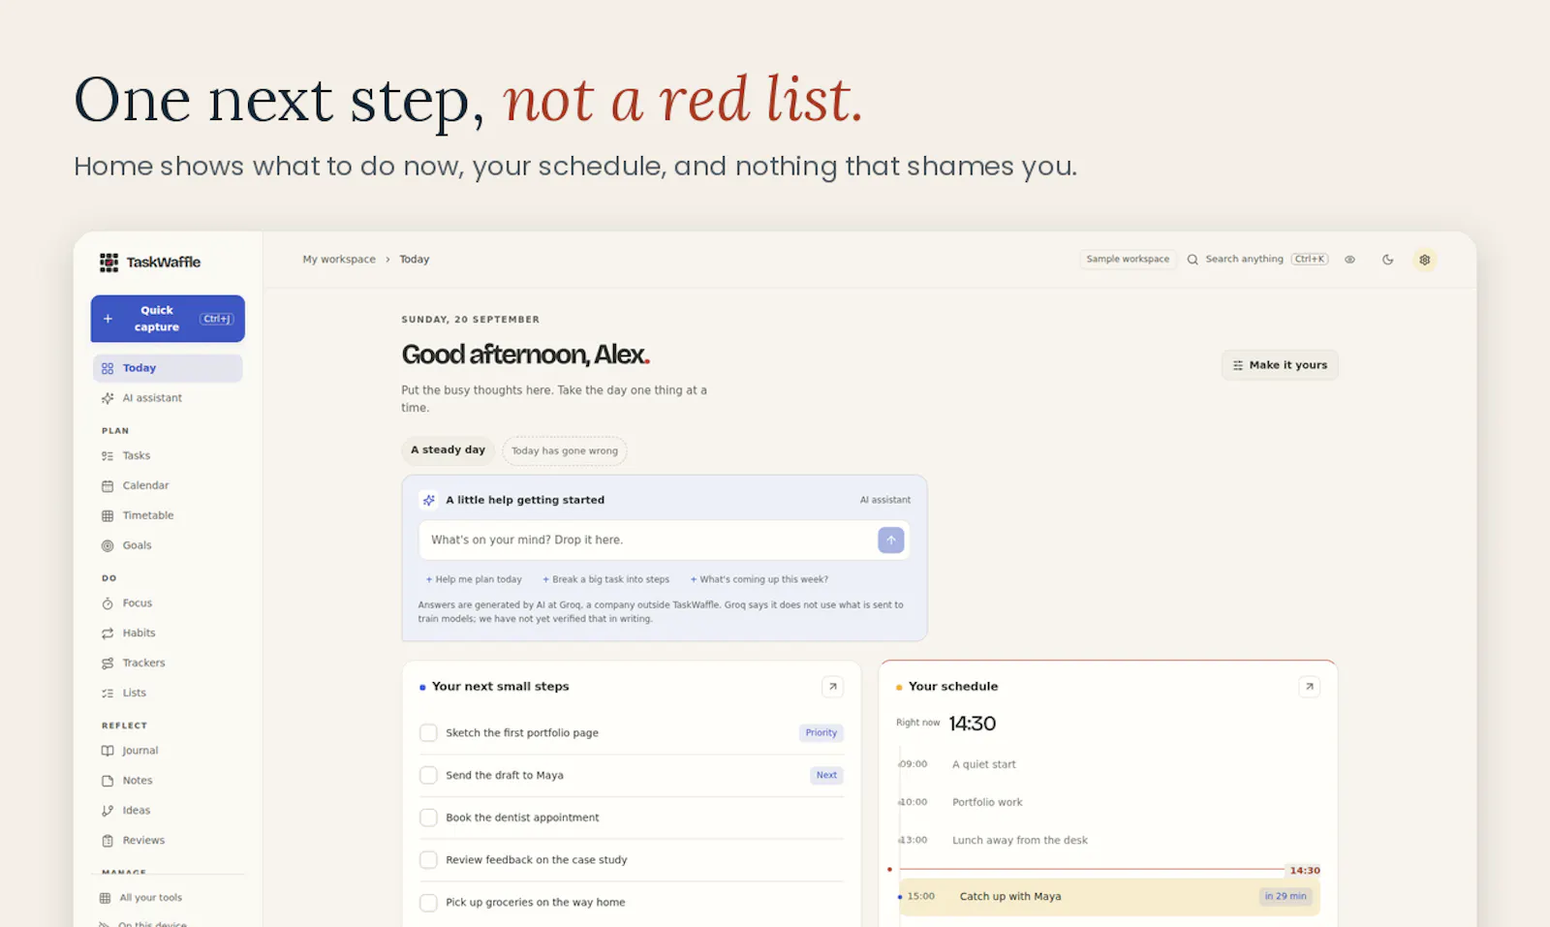Open Quick capture

click(x=168, y=319)
